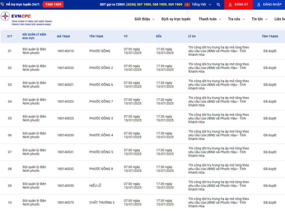Expand the Giới thiệu menu chevron
Viewport: 285px width, 211px height.
(x=153, y=19)
